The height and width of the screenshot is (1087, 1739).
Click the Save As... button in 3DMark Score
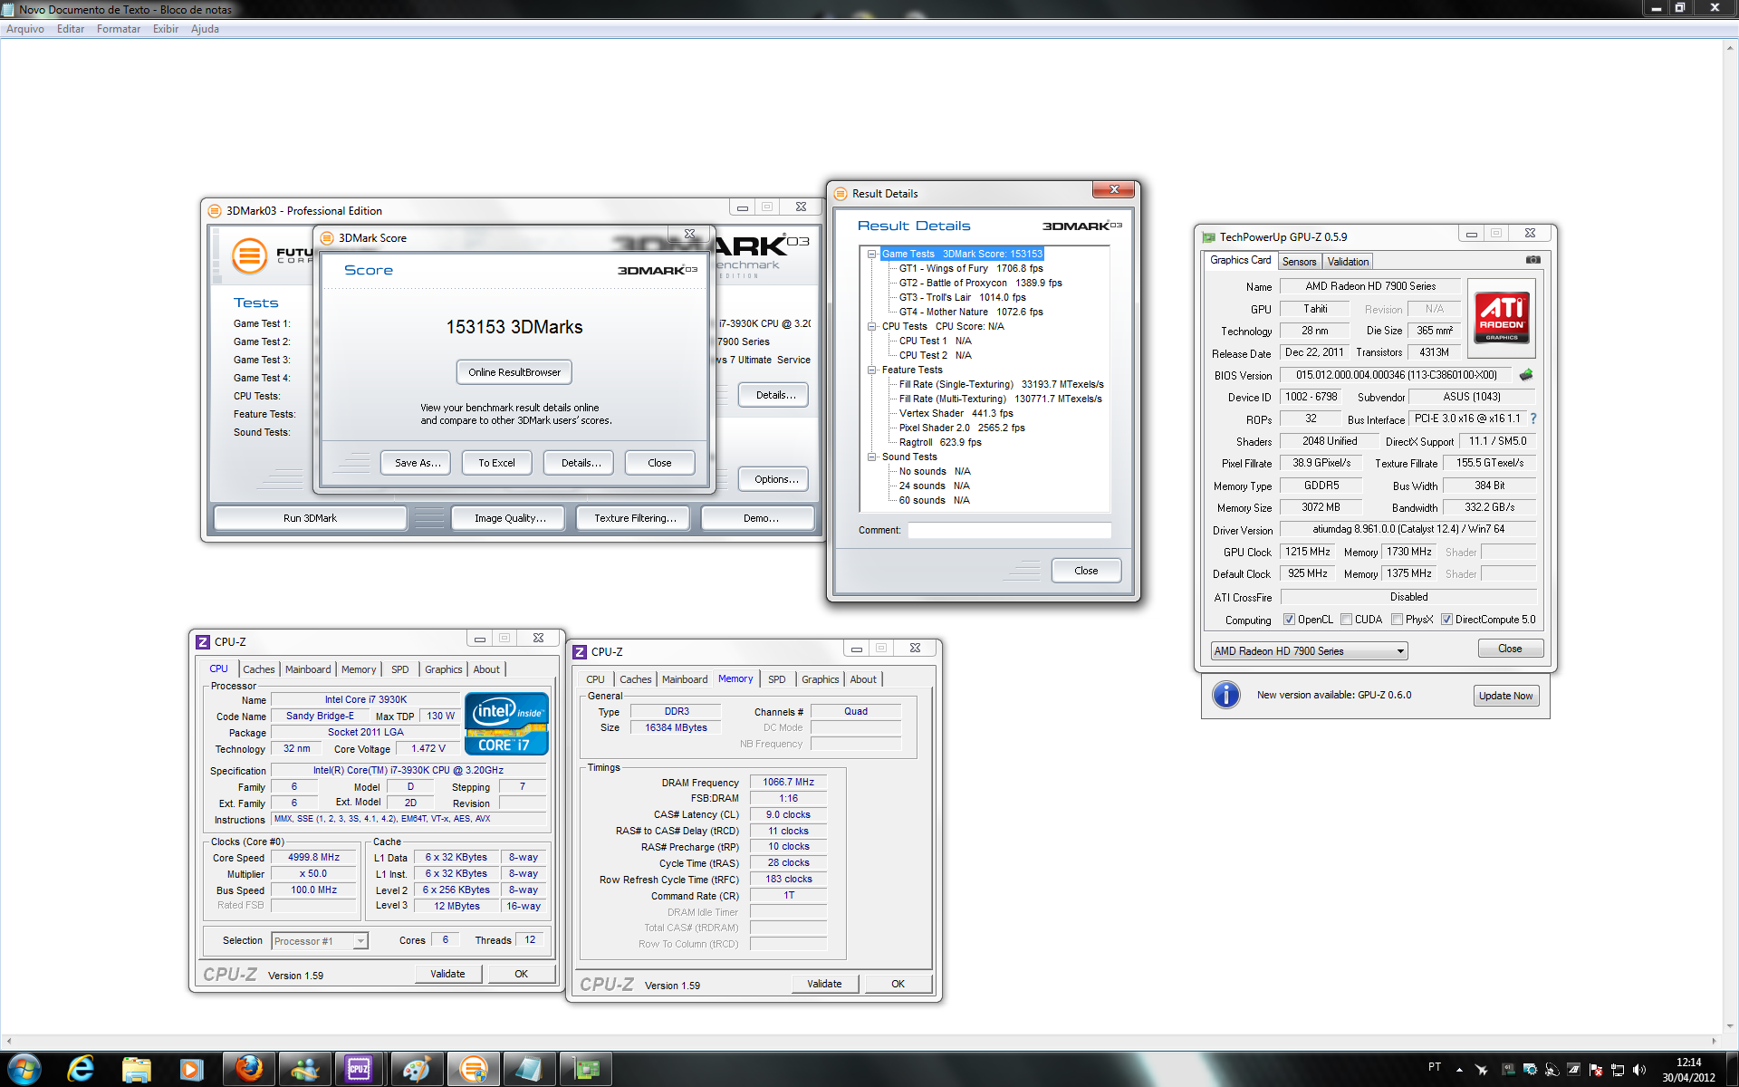coord(418,463)
